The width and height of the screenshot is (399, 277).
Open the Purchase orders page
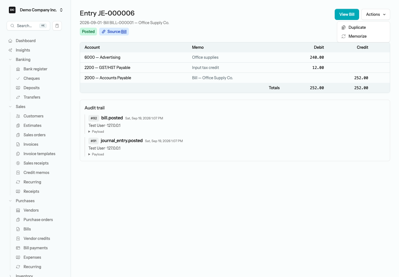pyautogui.click(x=38, y=220)
